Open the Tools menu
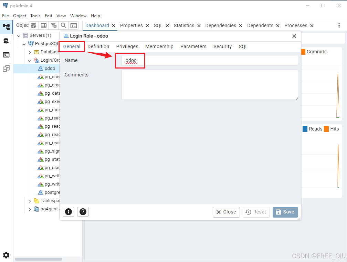347x262 pixels. pos(35,16)
